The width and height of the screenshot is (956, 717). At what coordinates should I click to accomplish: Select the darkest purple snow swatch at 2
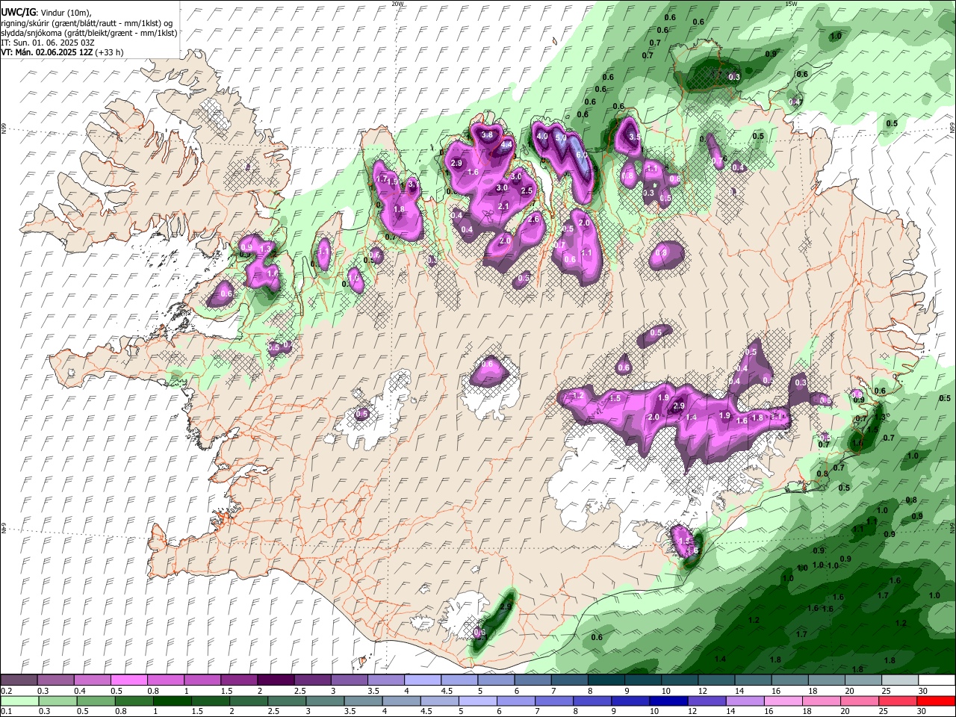(275, 680)
